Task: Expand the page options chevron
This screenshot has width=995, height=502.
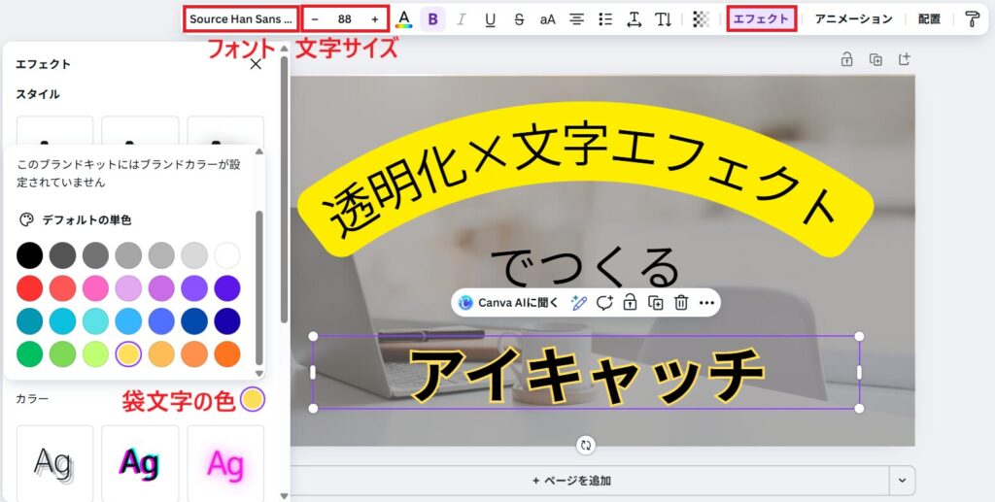Action: 904,480
